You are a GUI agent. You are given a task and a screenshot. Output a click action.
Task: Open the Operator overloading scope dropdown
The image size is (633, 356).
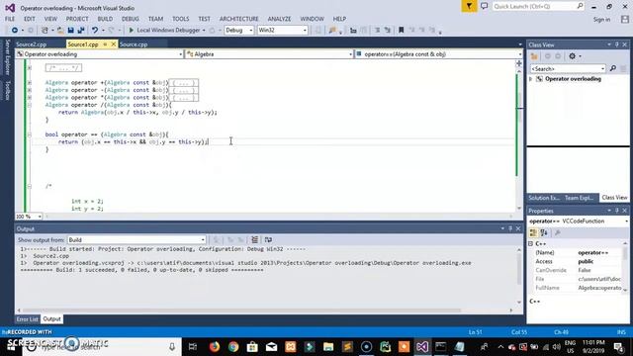tap(99, 54)
